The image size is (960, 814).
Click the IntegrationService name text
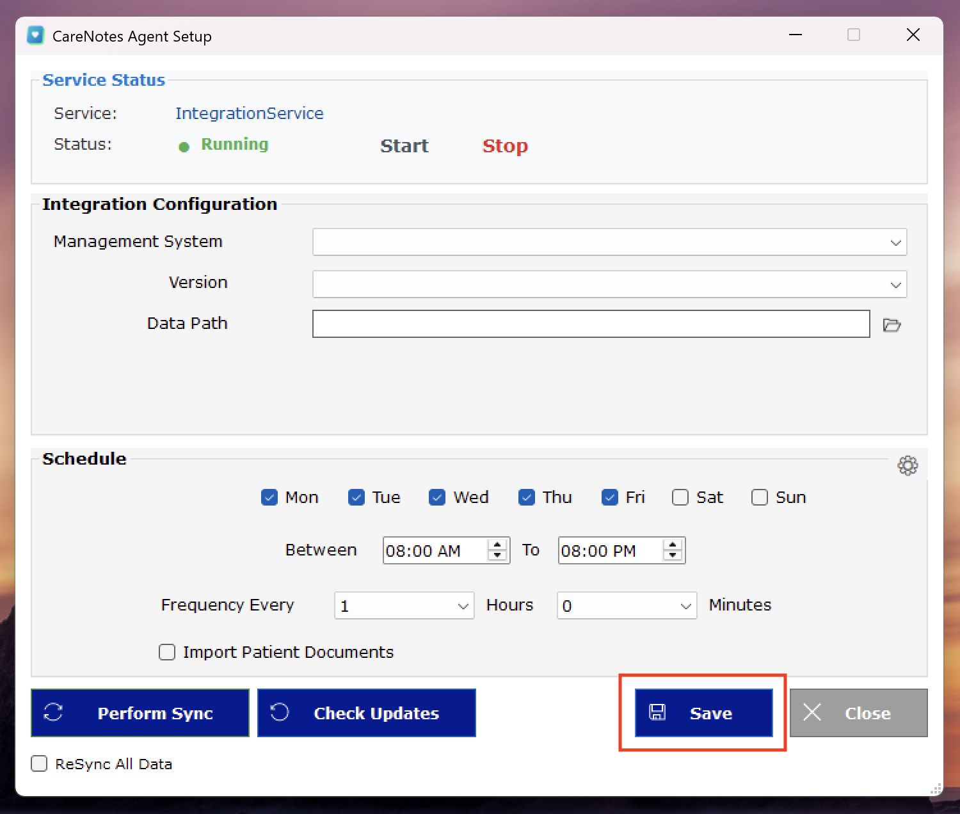point(250,113)
